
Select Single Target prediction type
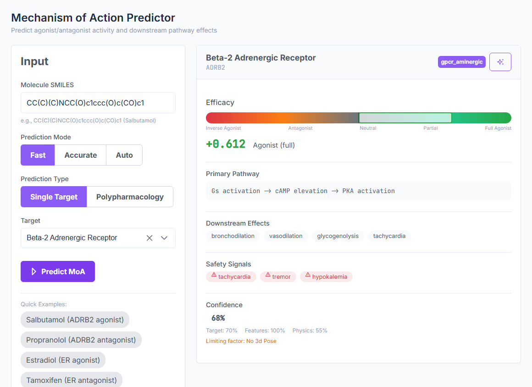click(54, 197)
